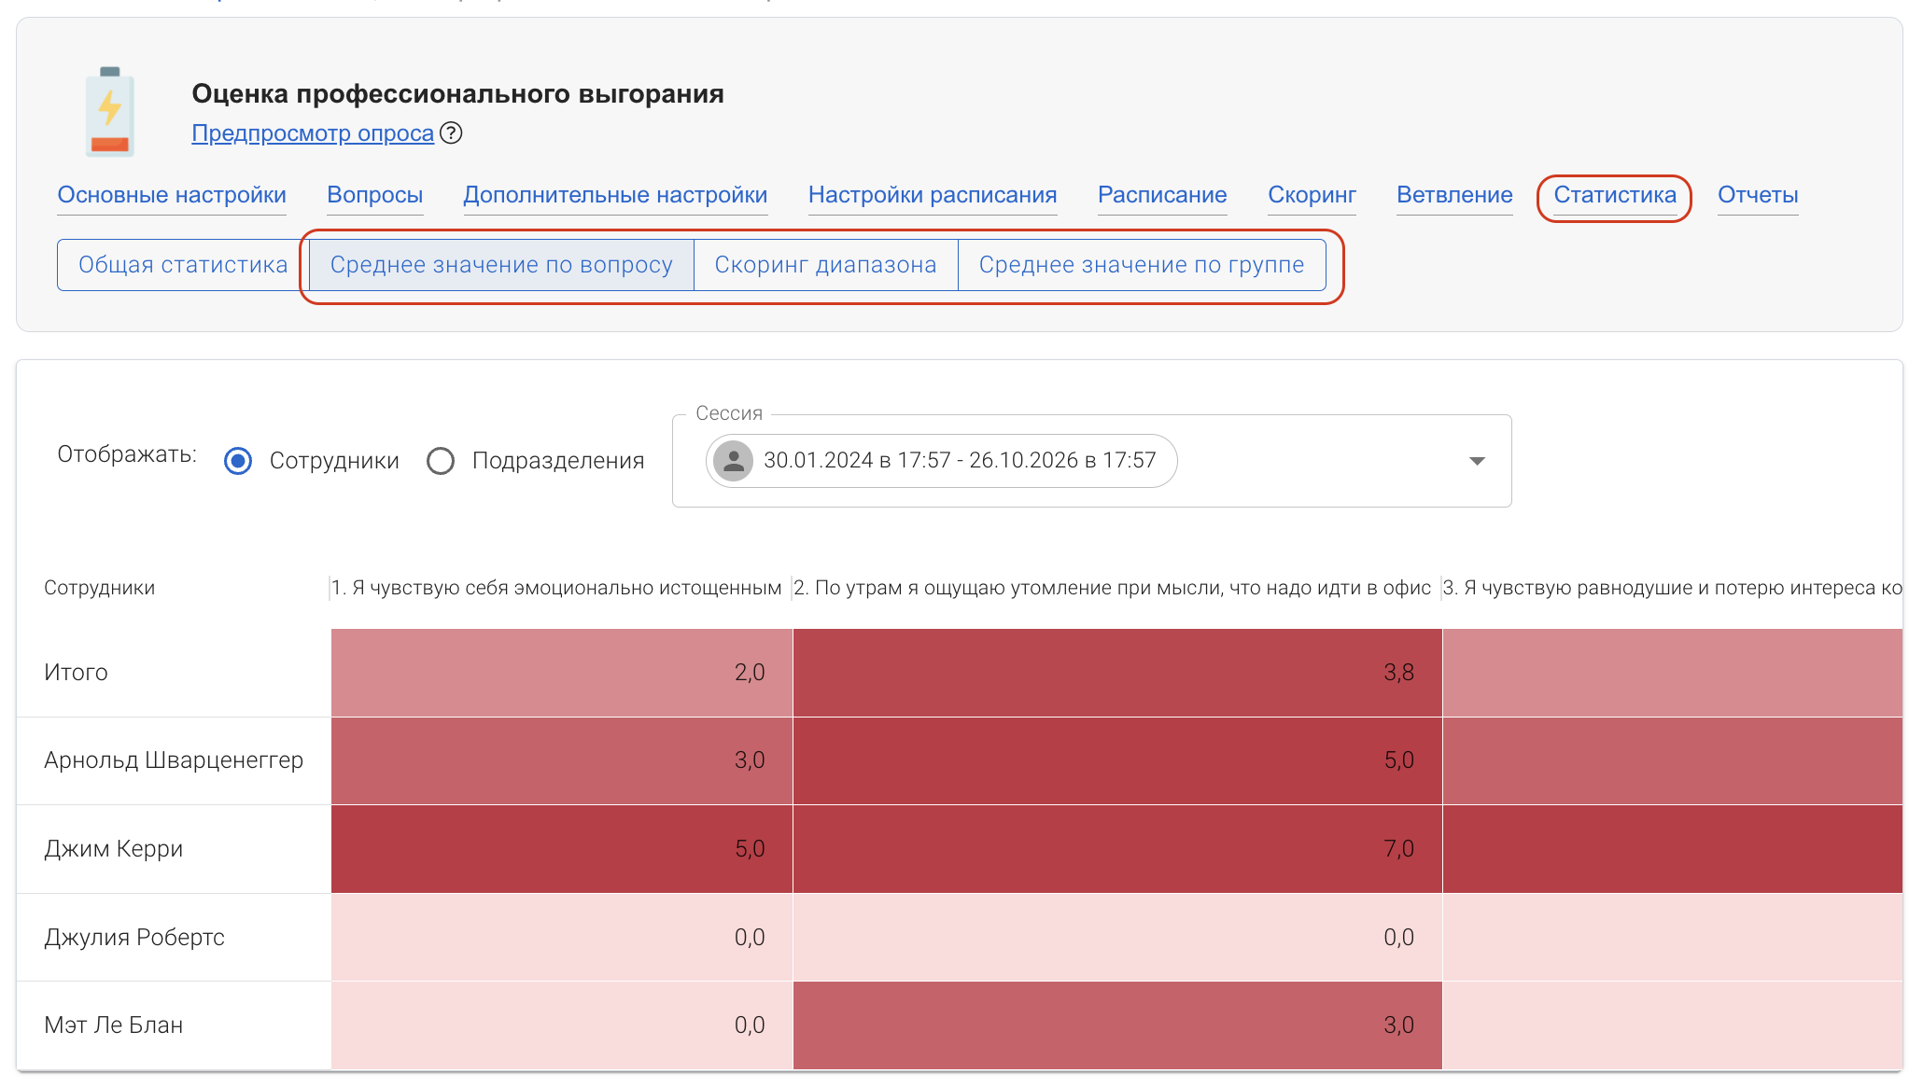Select the Подразделения radio button
The width and height of the screenshot is (1923, 1087).
(442, 460)
